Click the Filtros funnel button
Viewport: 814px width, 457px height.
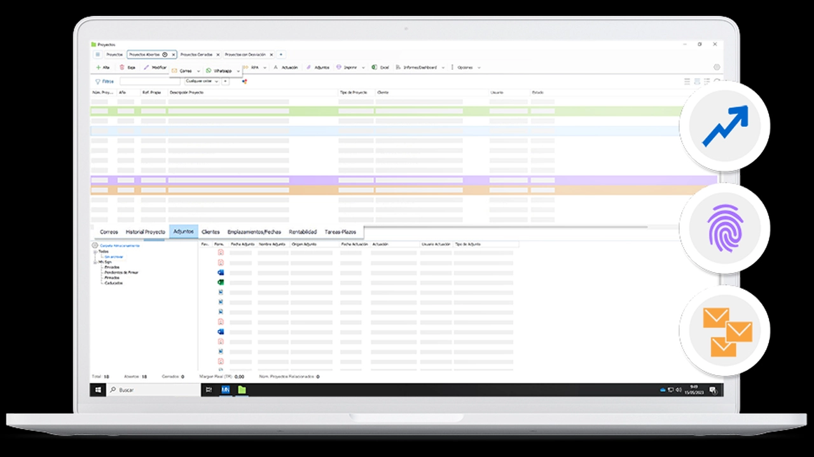104,81
